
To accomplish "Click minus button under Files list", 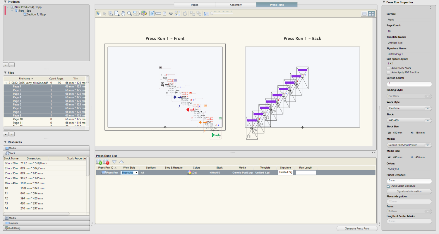I will (x=12, y=134).
